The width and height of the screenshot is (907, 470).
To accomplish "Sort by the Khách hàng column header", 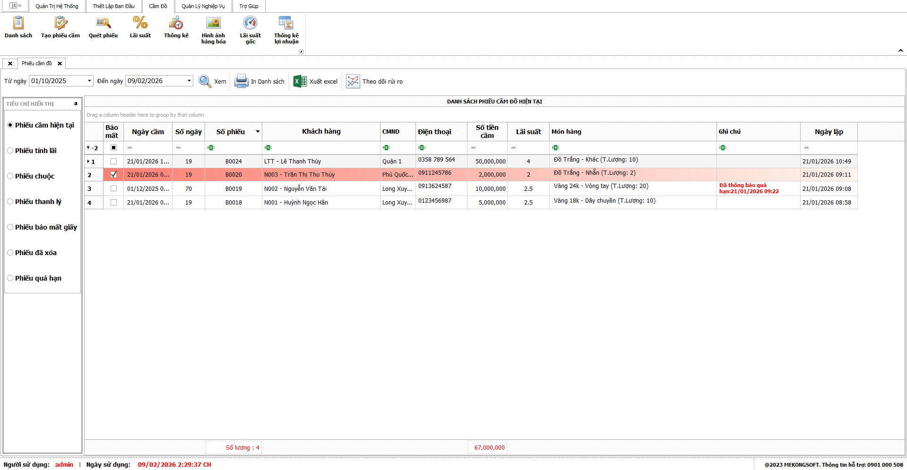I will [321, 132].
